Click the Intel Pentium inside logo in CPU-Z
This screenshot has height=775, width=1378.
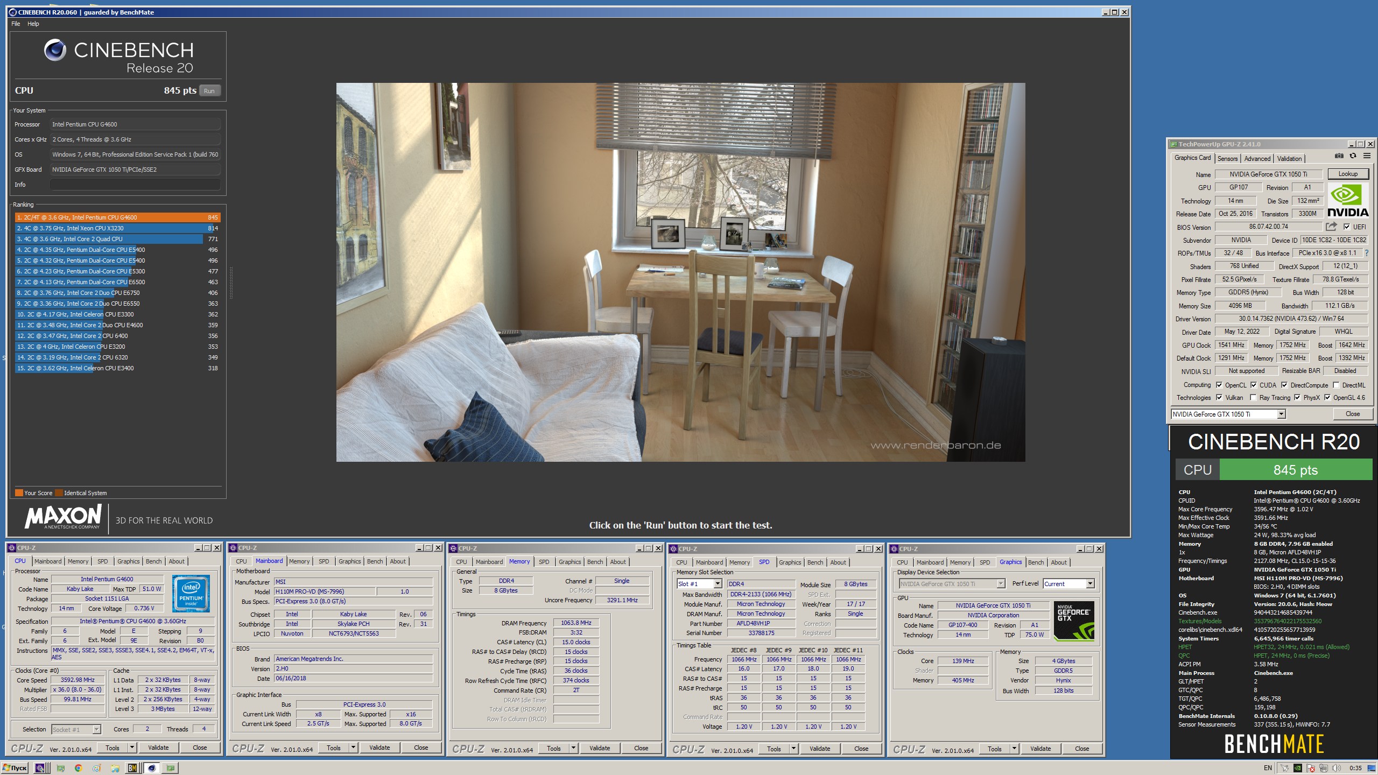pos(191,594)
